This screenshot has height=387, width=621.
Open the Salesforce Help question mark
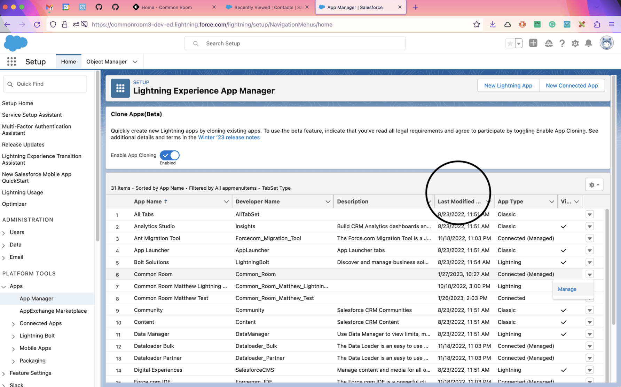tap(562, 43)
